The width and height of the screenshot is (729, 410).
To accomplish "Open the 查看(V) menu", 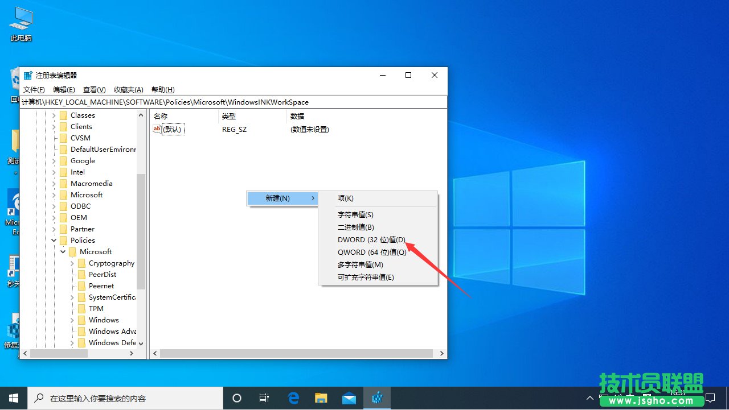I will click(x=93, y=89).
